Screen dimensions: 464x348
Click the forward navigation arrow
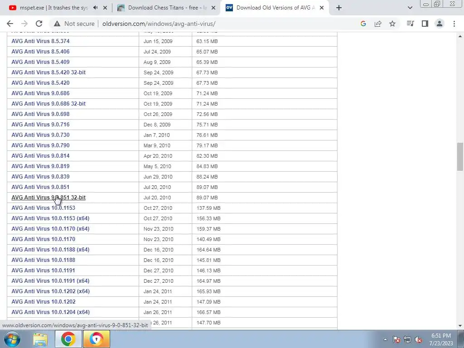click(x=24, y=24)
